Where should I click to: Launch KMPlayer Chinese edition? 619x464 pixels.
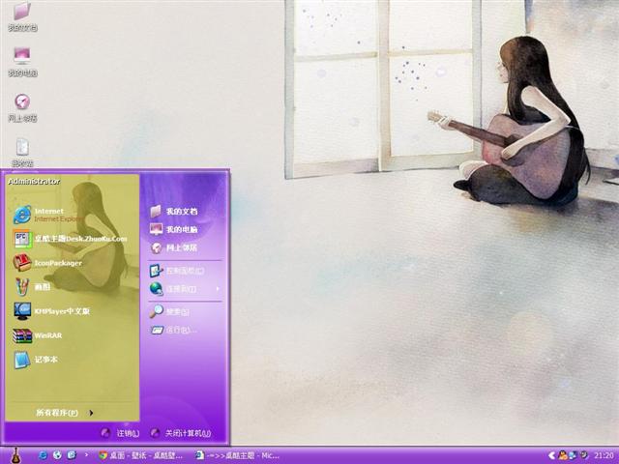[52, 311]
